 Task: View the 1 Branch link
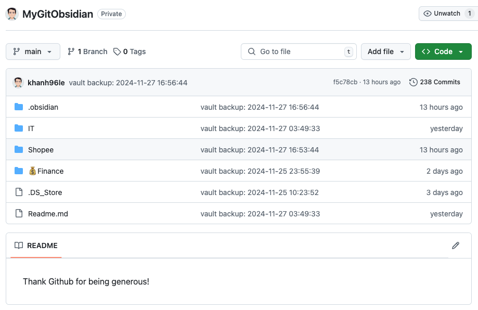coord(87,51)
